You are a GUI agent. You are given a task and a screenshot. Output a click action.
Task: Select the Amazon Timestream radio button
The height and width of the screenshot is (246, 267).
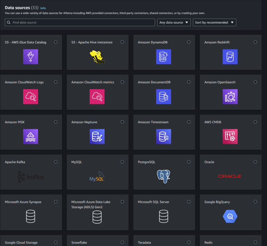(189, 122)
